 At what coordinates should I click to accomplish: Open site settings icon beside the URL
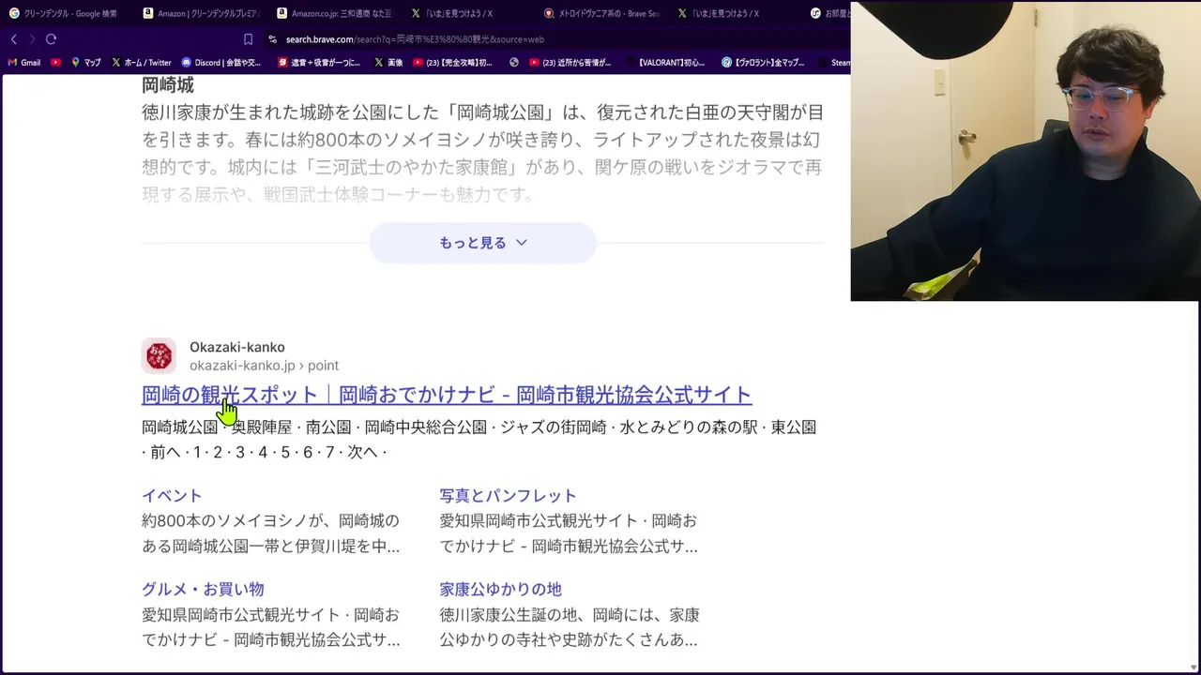pos(272,39)
